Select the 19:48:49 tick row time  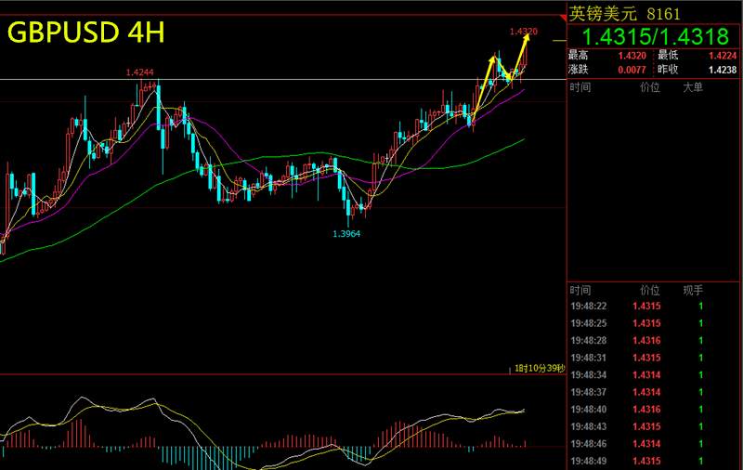(x=589, y=461)
